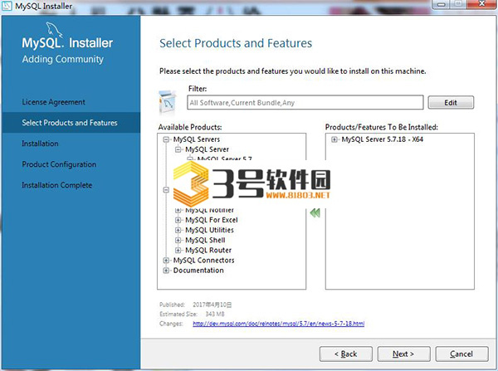Expand the MySQL Shell node
498x371 pixels.
click(x=178, y=241)
